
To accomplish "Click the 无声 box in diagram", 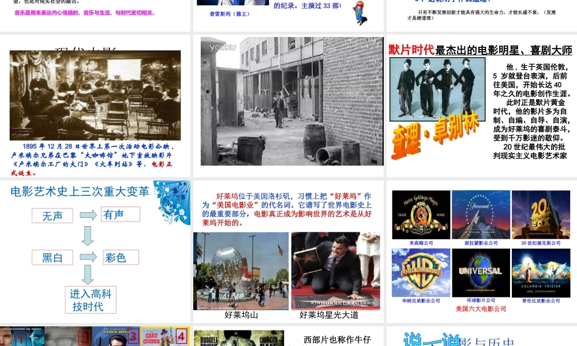I will coord(53,216).
